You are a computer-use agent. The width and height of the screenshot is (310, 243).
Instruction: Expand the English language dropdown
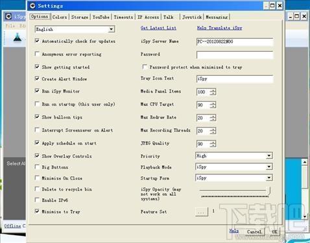click(111, 29)
